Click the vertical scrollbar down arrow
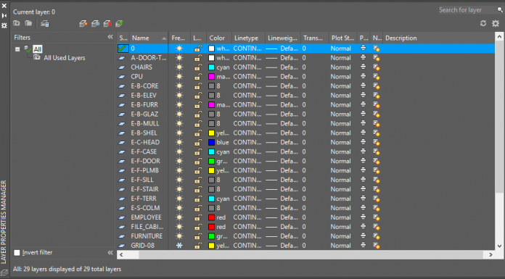505x279 pixels. pyautogui.click(x=499, y=246)
